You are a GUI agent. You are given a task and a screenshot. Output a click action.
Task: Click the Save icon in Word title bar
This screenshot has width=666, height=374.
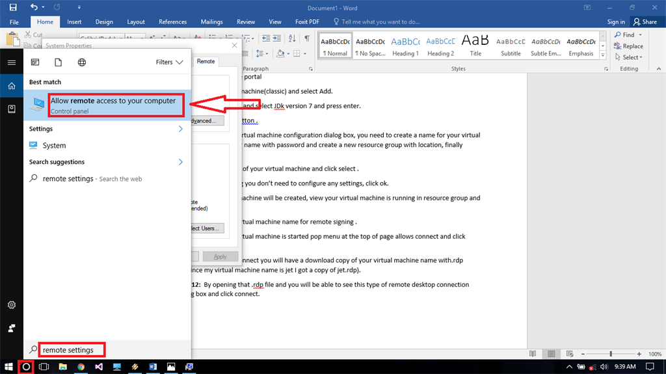pyautogui.click(x=13, y=7)
